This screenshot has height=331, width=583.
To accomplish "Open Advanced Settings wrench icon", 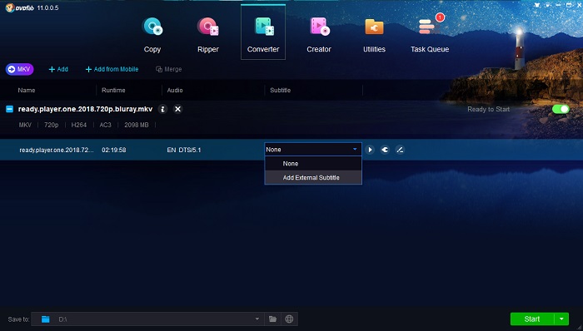I will click(385, 150).
